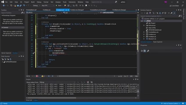Click the Open File folder icon
The width and height of the screenshot is (186, 105).
click(x=15, y=6)
